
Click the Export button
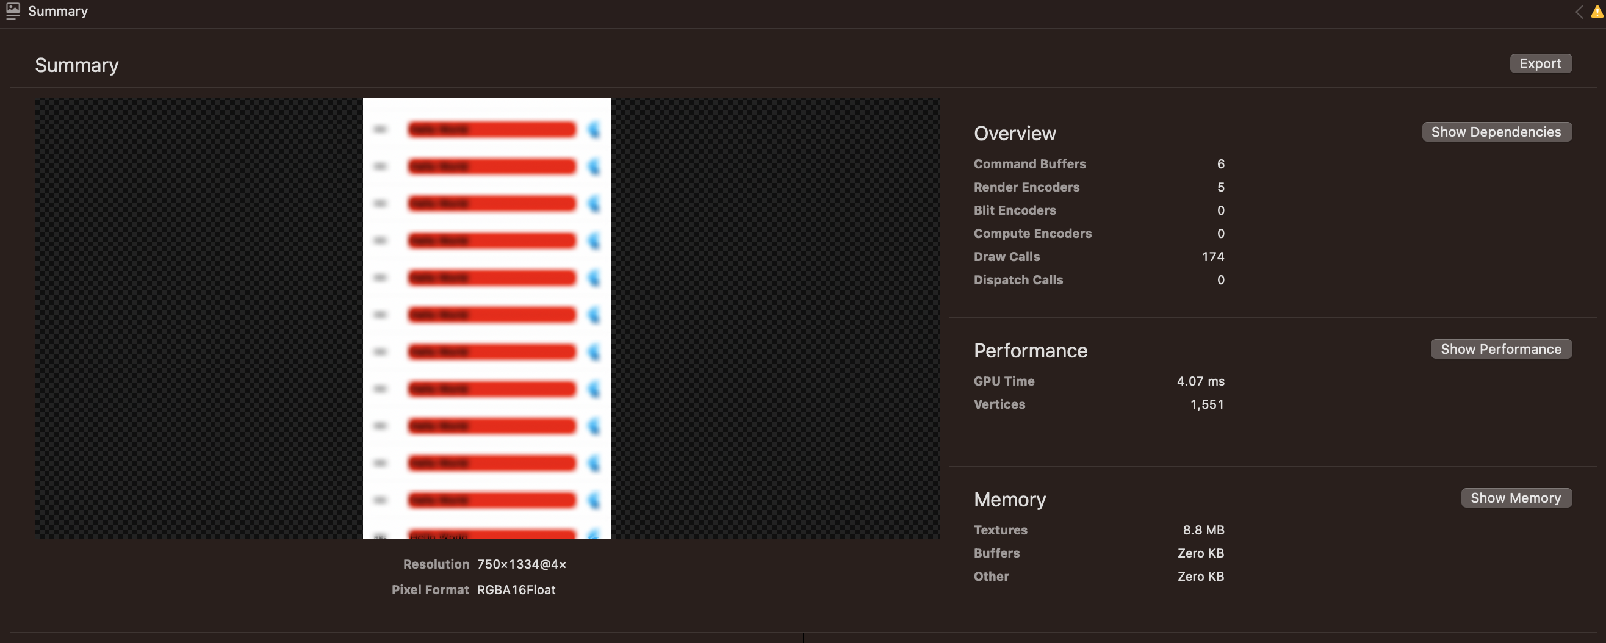click(x=1541, y=63)
